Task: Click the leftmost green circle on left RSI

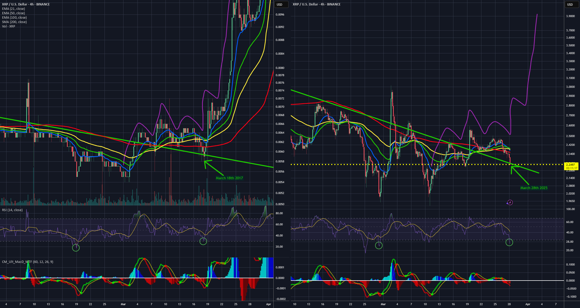Action: (76, 248)
